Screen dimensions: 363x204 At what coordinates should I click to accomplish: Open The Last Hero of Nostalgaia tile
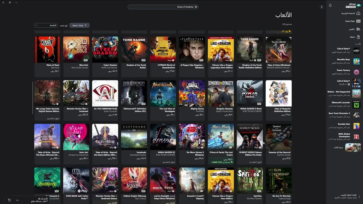coord(163,100)
